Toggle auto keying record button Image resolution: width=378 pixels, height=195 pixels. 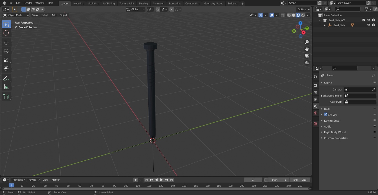pos(135,180)
